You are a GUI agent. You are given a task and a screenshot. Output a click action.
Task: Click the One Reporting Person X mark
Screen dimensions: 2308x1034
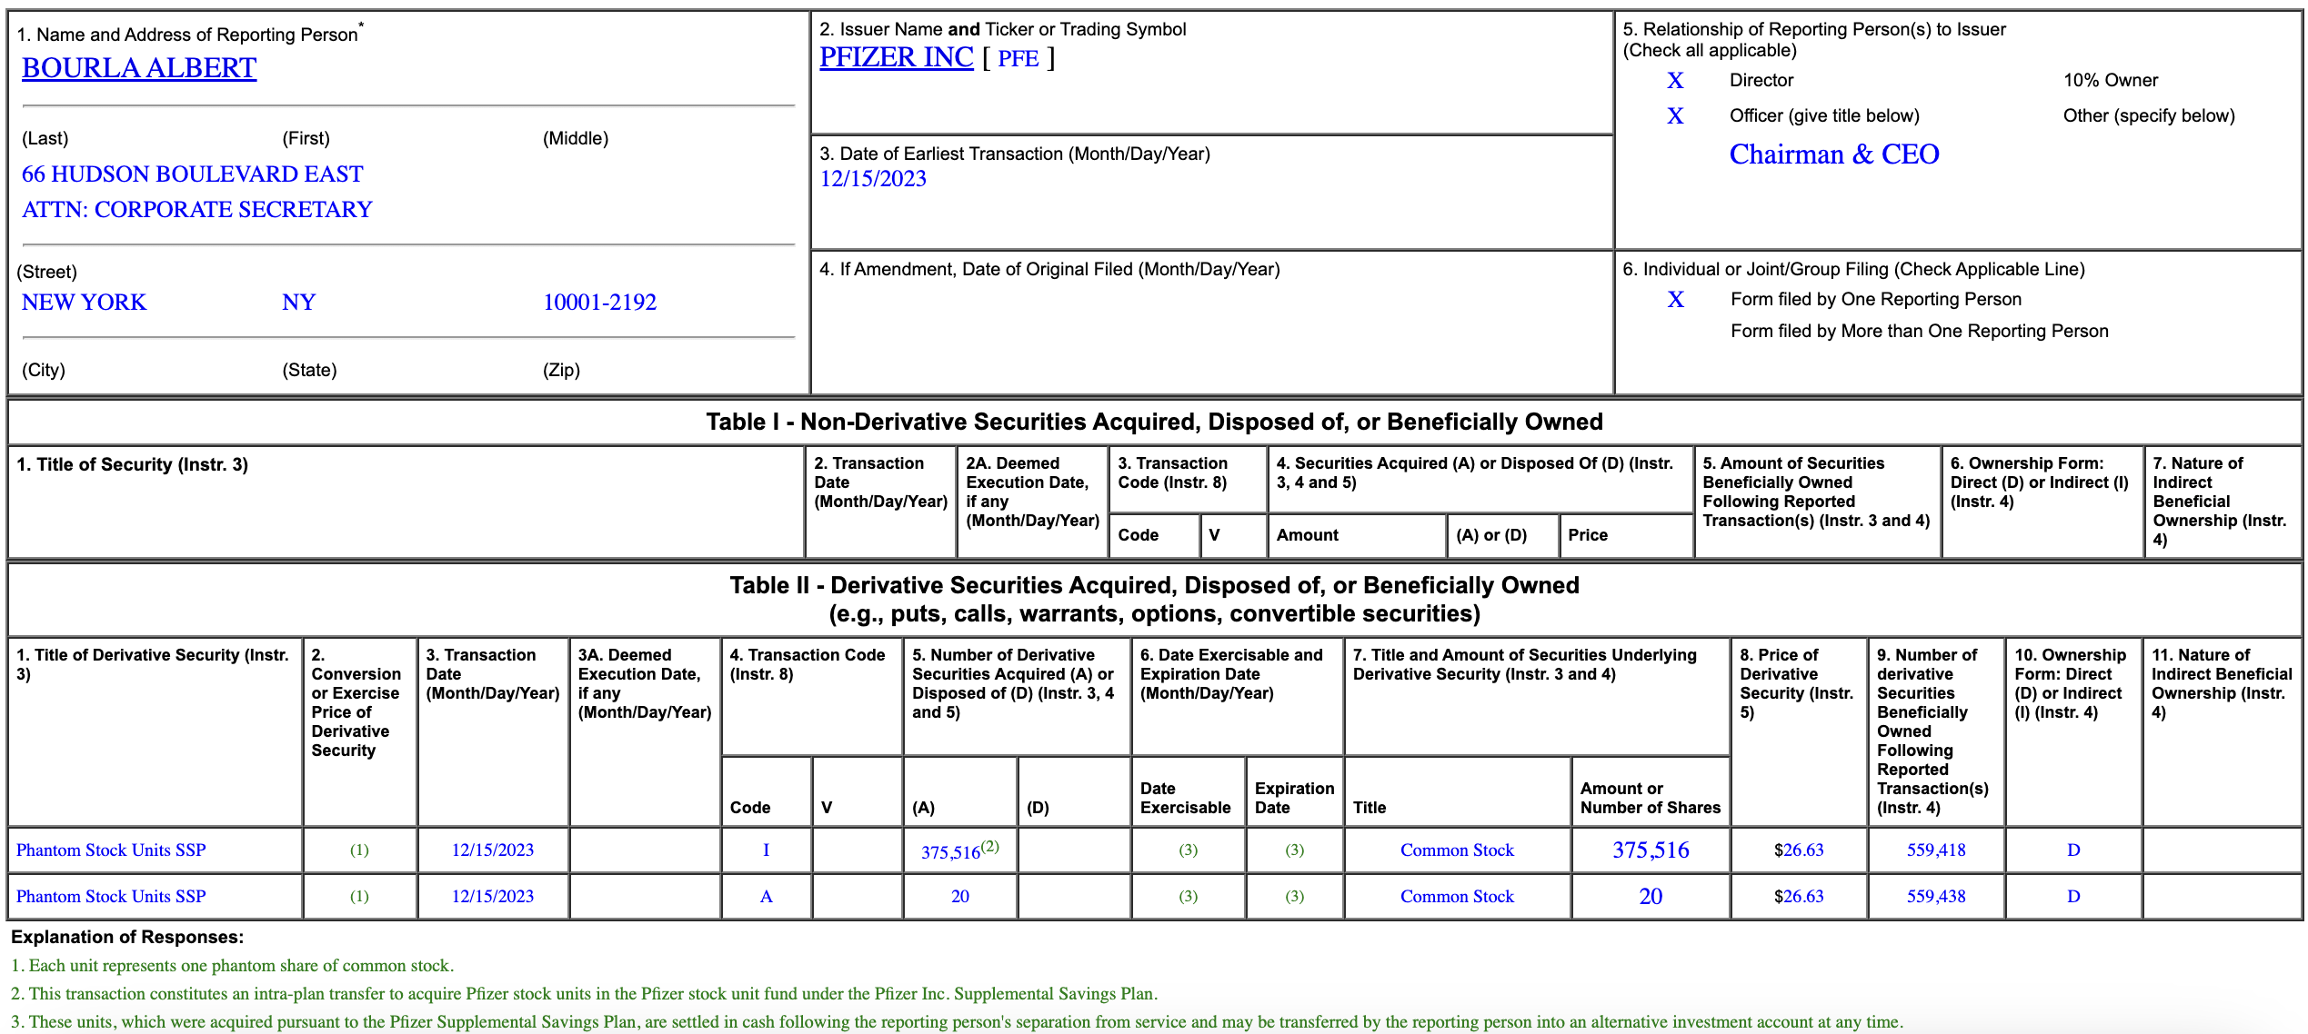[x=1675, y=300]
